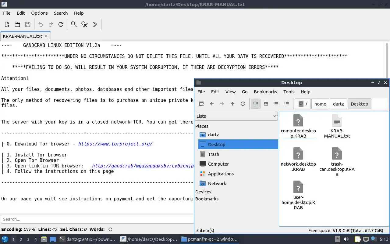
Task: Select Trash in Places
Action: click(x=238, y=154)
